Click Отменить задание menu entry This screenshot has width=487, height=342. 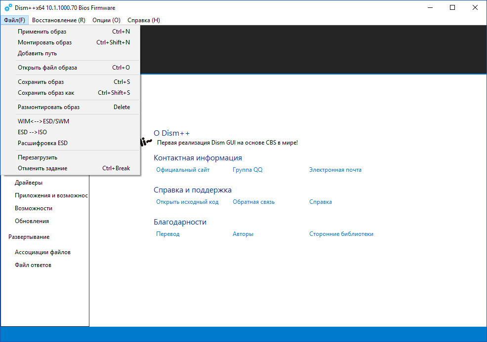point(71,168)
